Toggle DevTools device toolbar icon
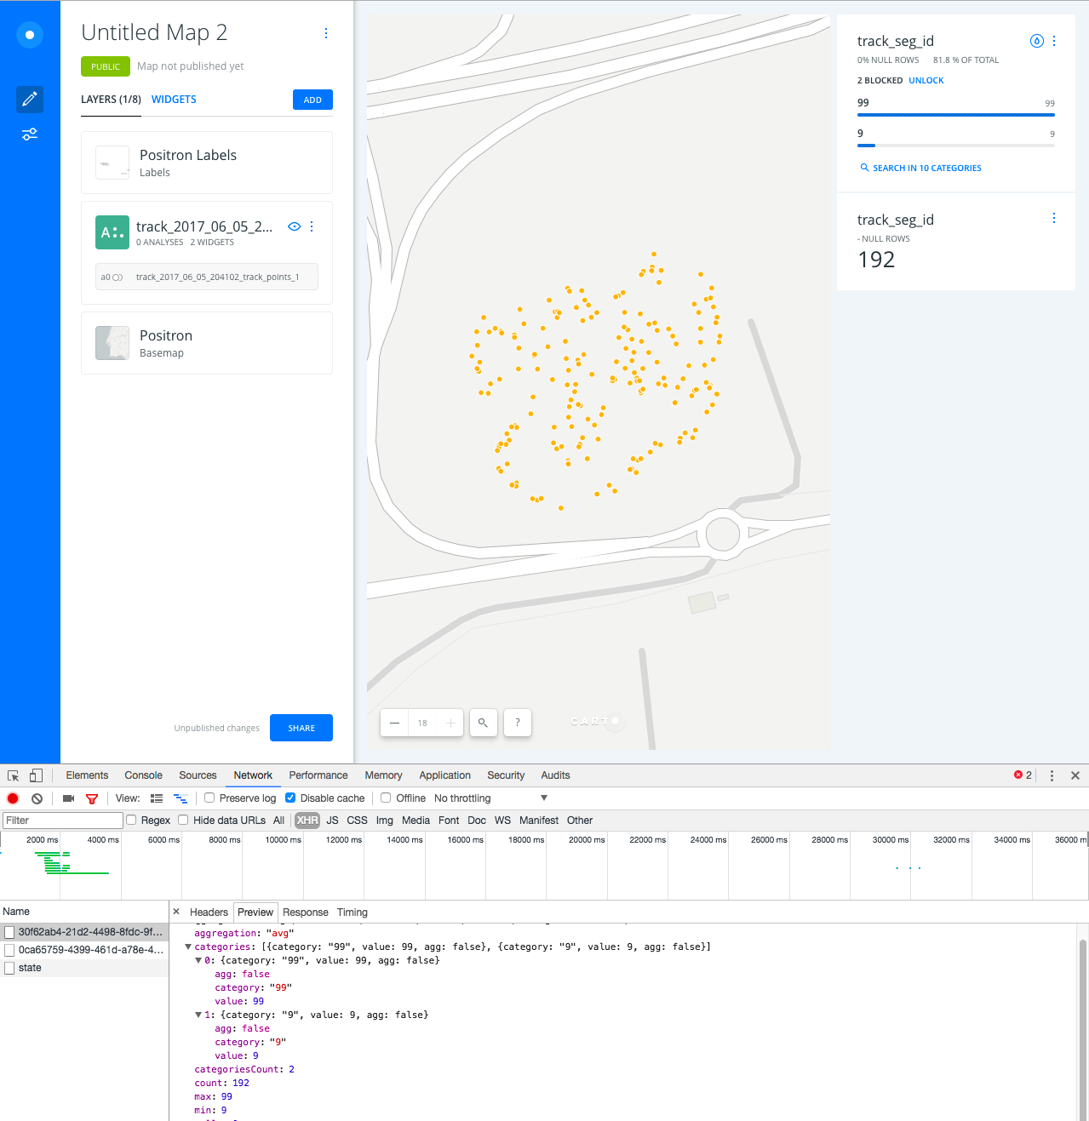 (x=36, y=775)
